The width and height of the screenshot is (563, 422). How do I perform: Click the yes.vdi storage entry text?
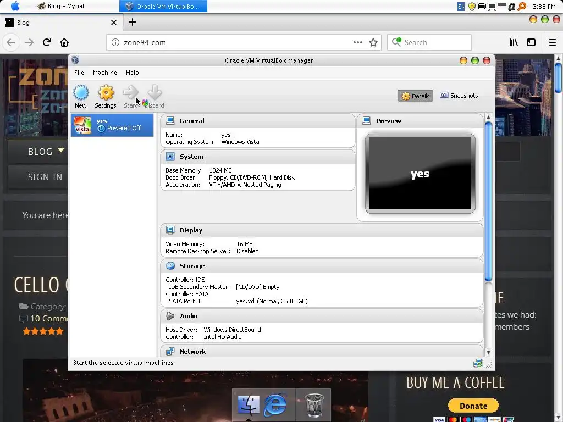(272, 301)
